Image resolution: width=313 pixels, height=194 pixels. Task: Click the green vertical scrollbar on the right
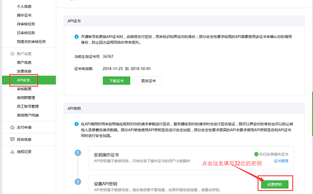point(312,114)
